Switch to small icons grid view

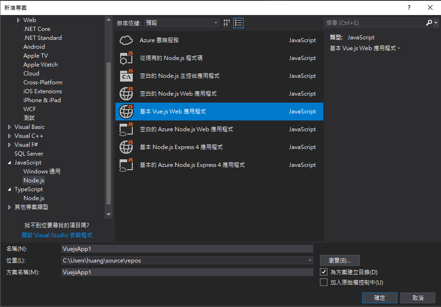click(x=227, y=23)
